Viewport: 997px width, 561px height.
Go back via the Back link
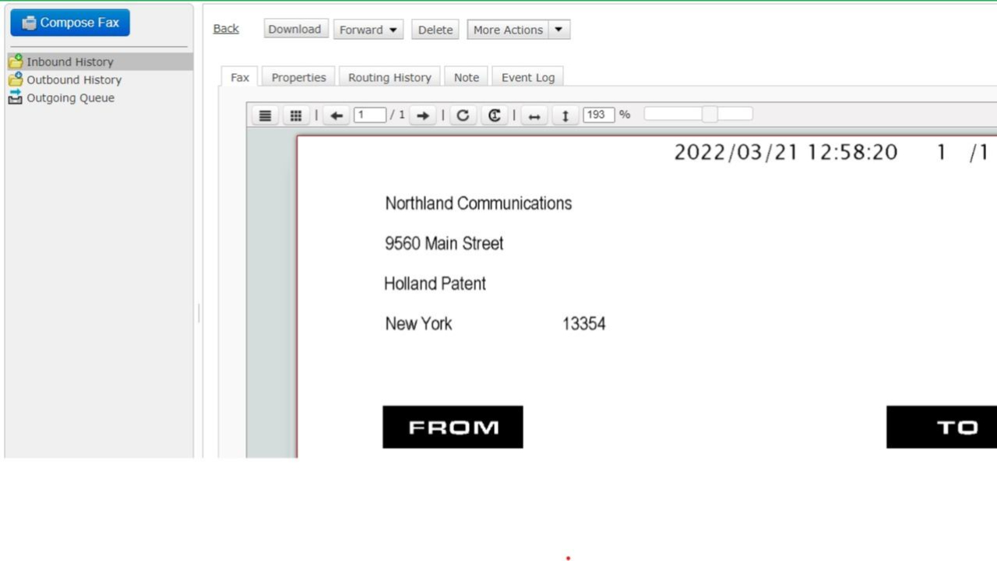pos(226,29)
